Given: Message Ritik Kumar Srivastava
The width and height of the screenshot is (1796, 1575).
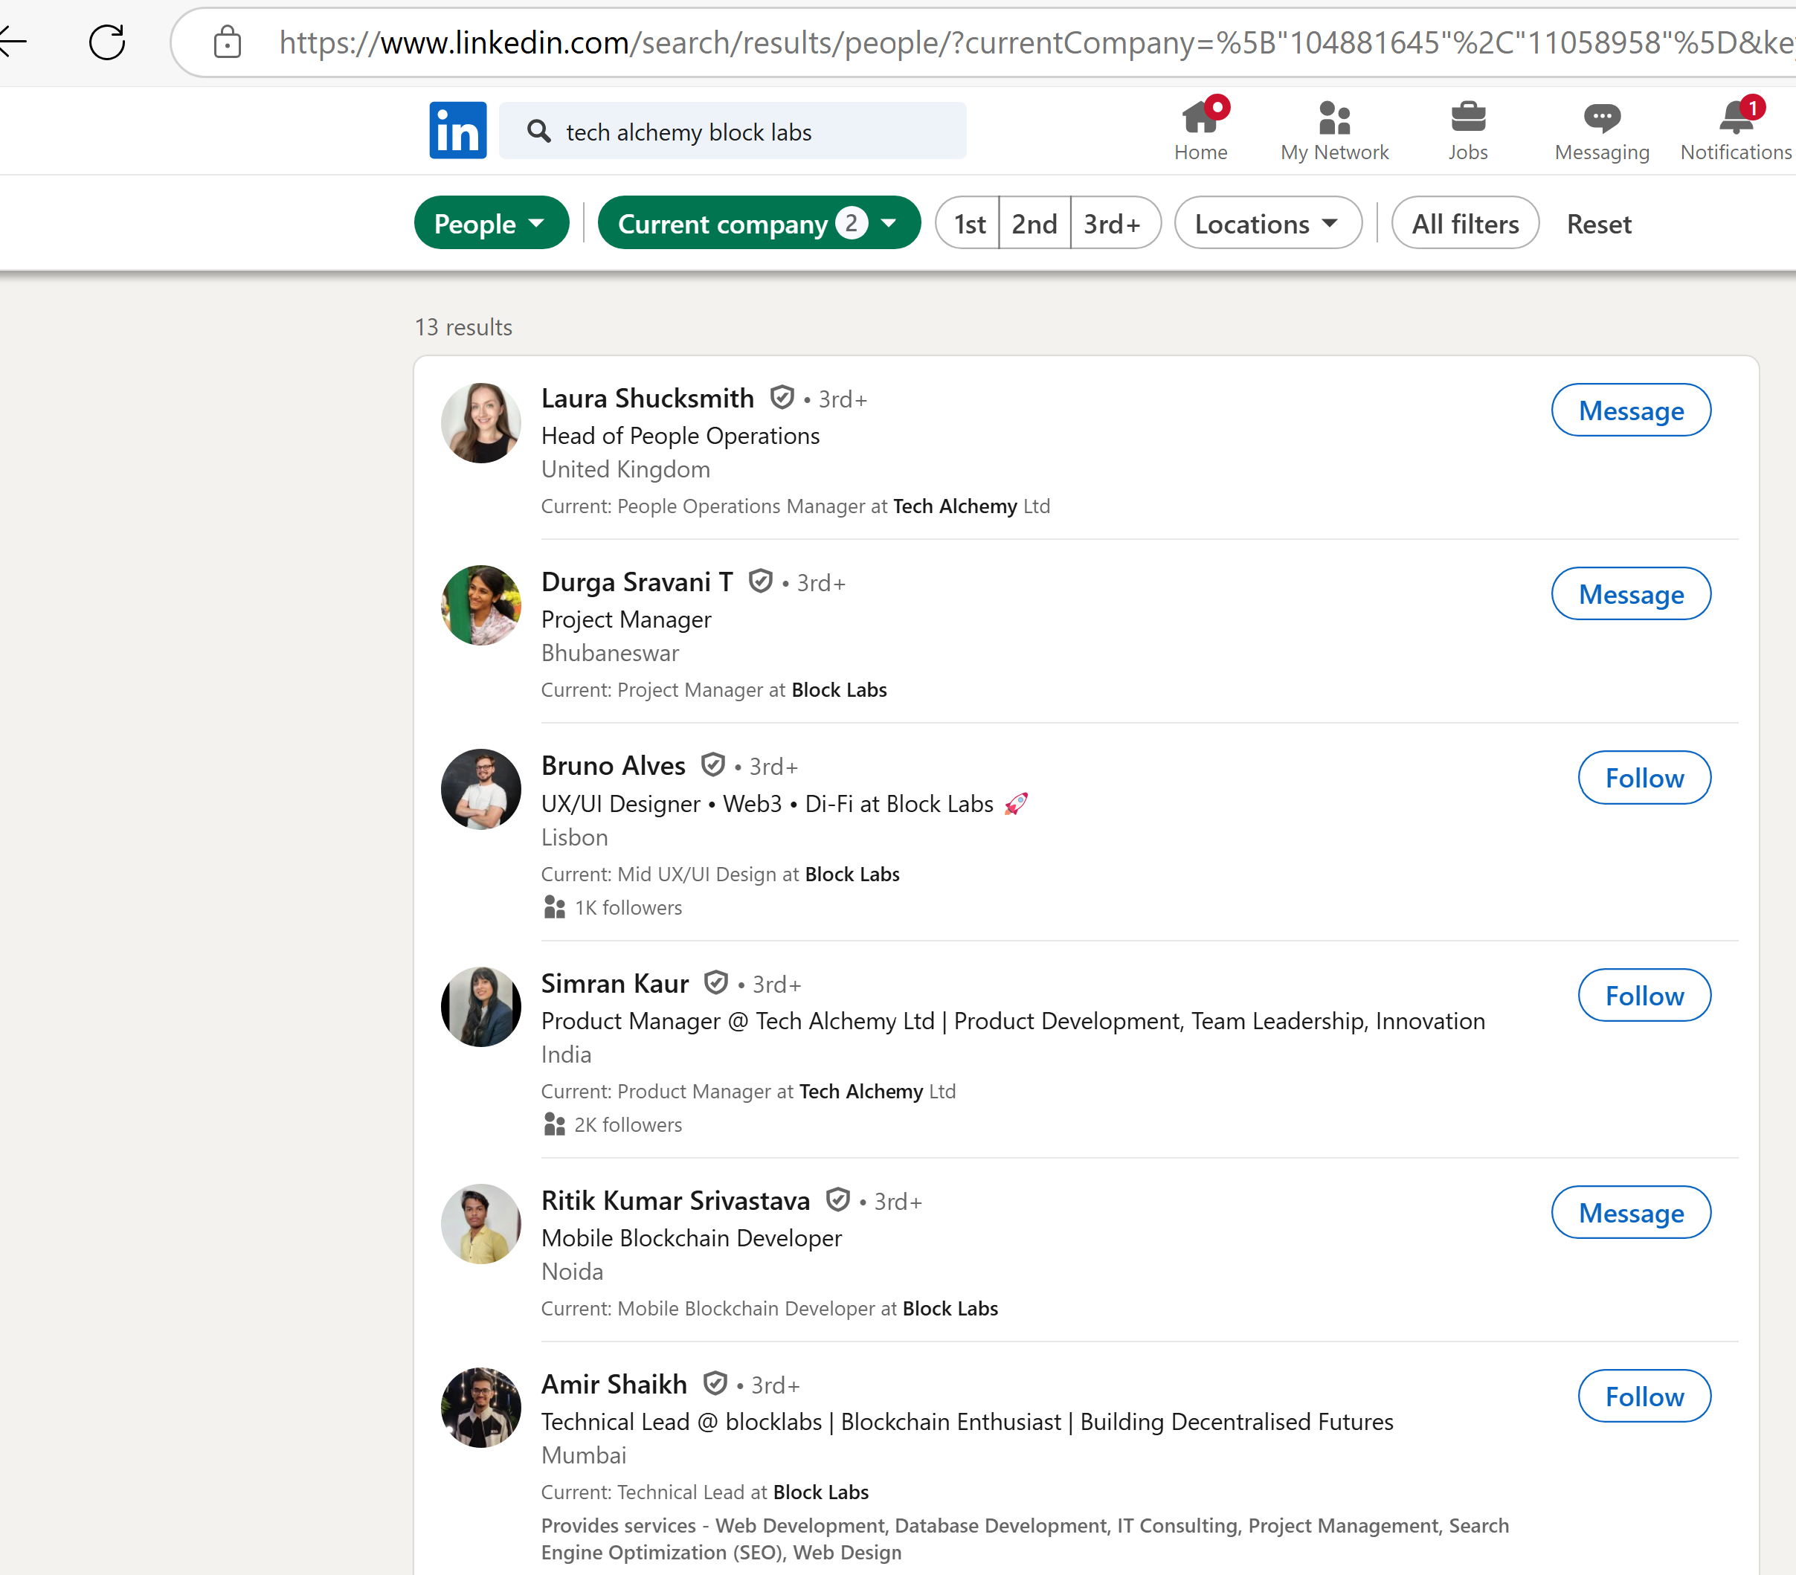Looking at the screenshot, I should pyautogui.click(x=1631, y=1212).
